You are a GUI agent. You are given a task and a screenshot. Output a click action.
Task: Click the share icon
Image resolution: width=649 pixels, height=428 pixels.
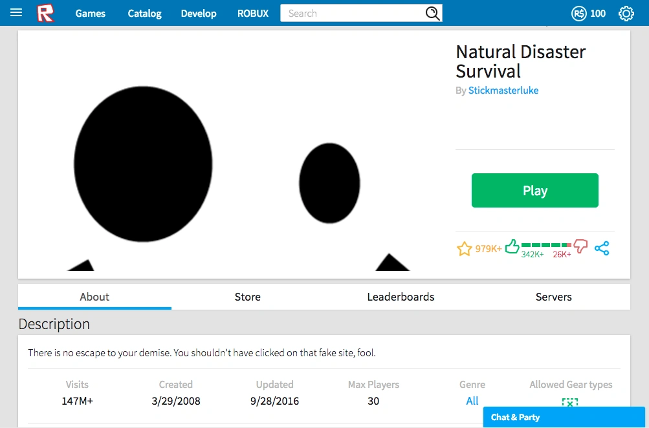tap(602, 248)
